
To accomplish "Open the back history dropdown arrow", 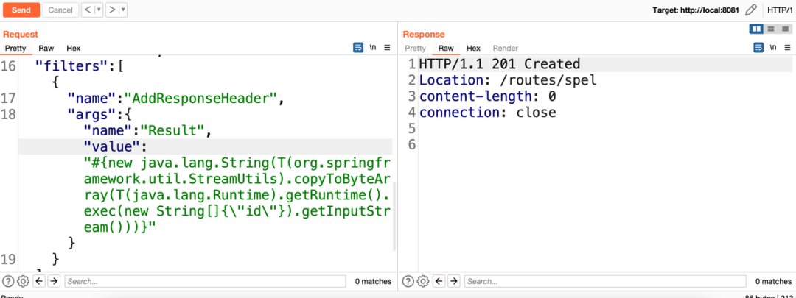I will click(99, 10).
